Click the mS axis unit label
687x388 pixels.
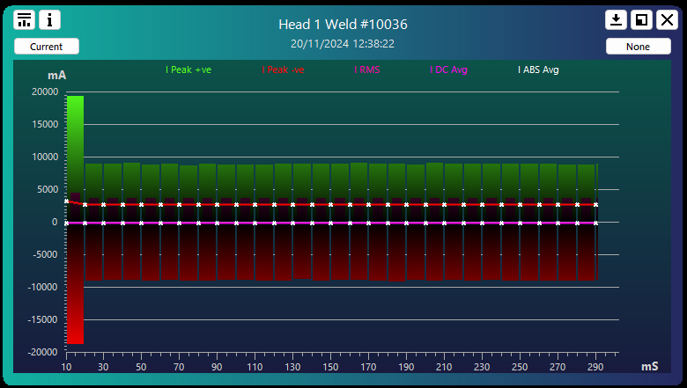click(650, 366)
